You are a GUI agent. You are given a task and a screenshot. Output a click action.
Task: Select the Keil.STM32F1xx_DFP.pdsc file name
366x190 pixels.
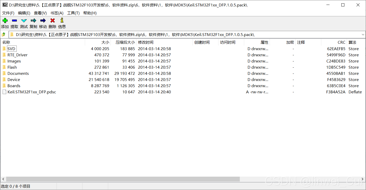tap(32, 92)
